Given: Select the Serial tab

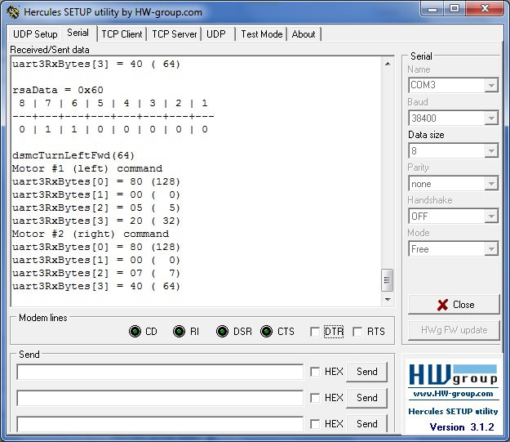Looking at the screenshot, I should pos(78,33).
